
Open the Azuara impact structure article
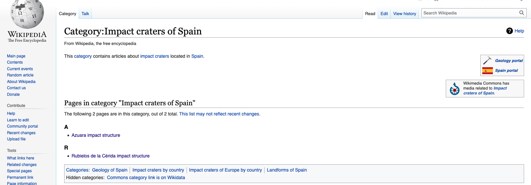pyautogui.click(x=96, y=135)
